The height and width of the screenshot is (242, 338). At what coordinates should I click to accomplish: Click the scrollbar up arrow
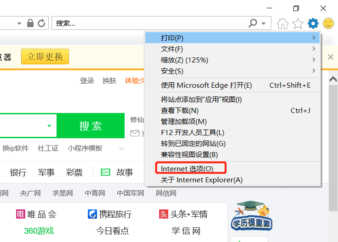pos(333,79)
